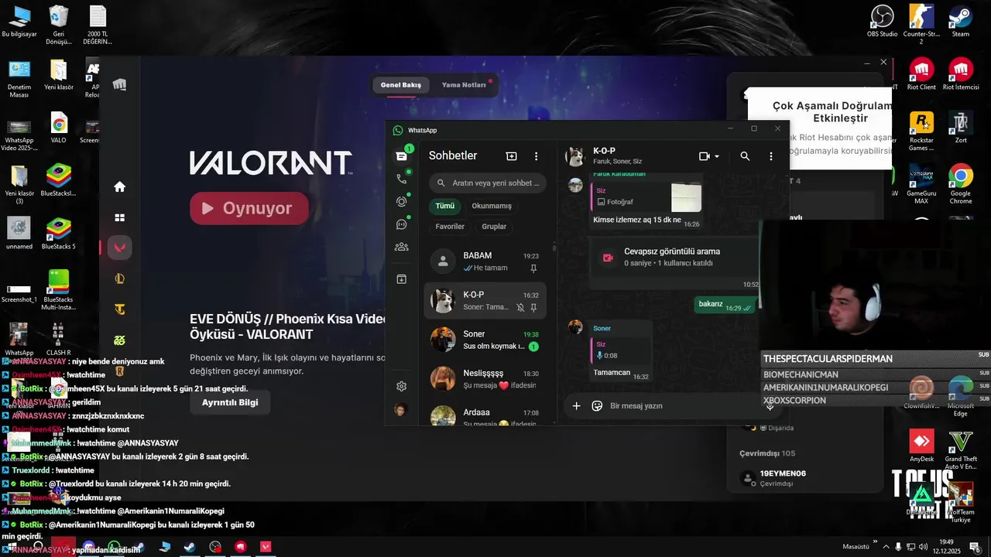Open BlueStacks 5 desktop icon

[59, 233]
